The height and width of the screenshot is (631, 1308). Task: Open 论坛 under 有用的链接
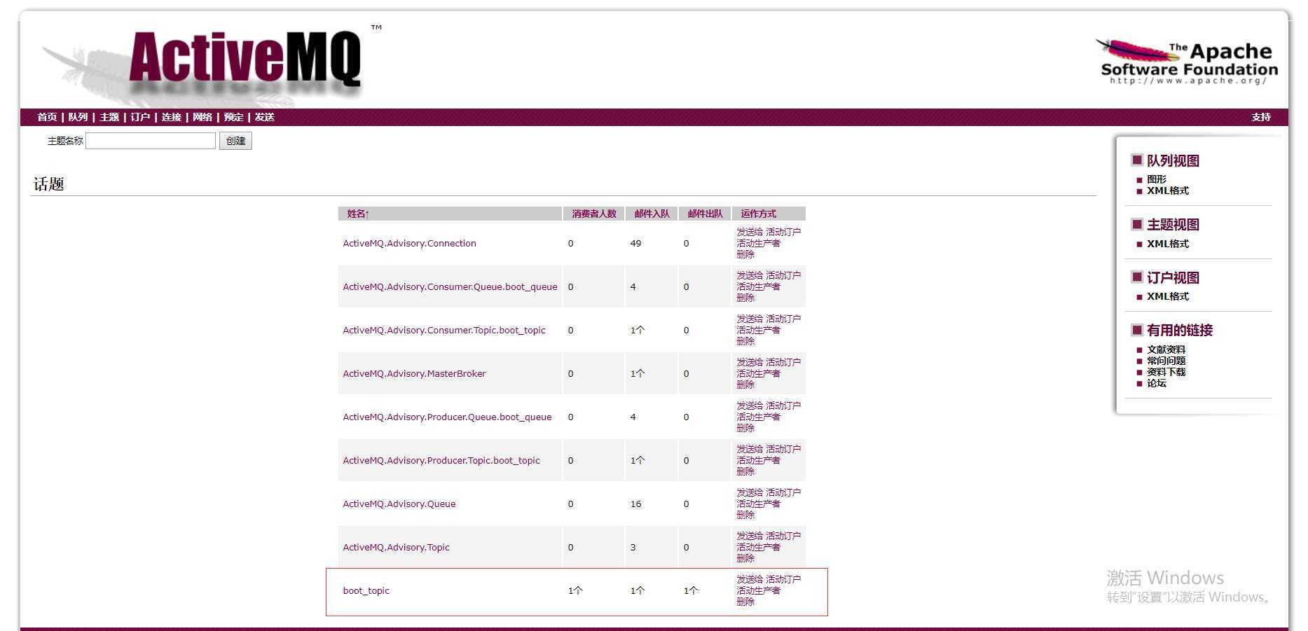pos(1157,383)
